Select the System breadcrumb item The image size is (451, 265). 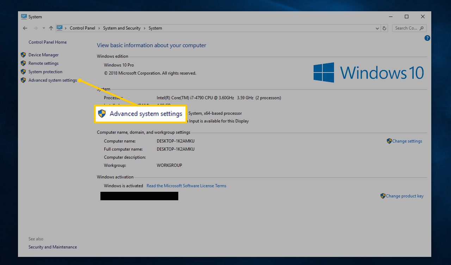click(x=155, y=28)
